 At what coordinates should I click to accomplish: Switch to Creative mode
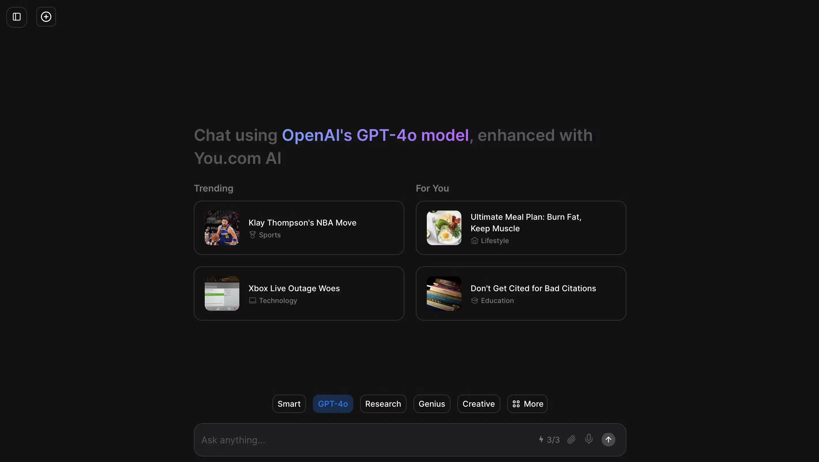(478, 404)
